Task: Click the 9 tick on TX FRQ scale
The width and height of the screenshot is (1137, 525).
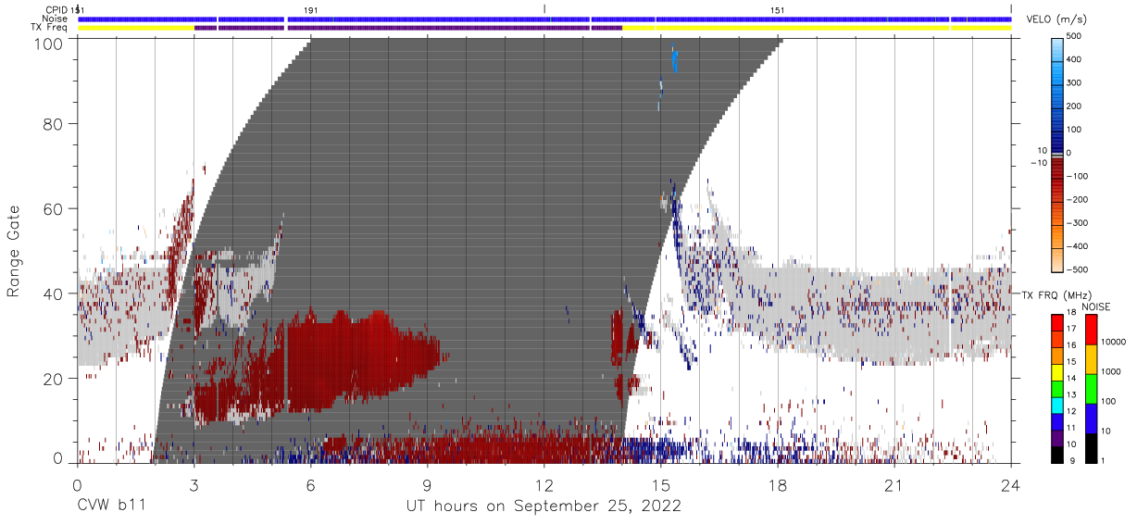Action: click(x=1073, y=461)
